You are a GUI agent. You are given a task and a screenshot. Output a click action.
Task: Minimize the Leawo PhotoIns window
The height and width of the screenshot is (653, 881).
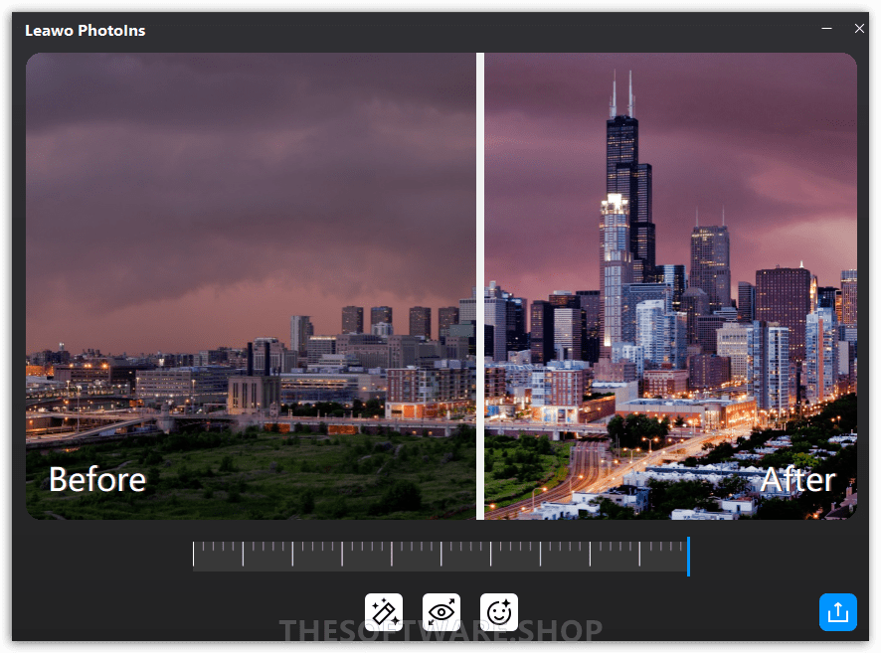point(826,28)
